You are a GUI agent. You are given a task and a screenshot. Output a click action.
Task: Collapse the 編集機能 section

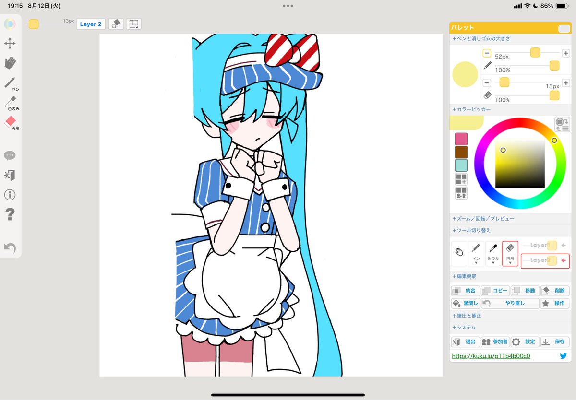point(465,276)
